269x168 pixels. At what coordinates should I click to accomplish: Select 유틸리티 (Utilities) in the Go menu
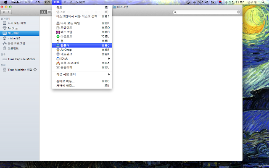82,67
